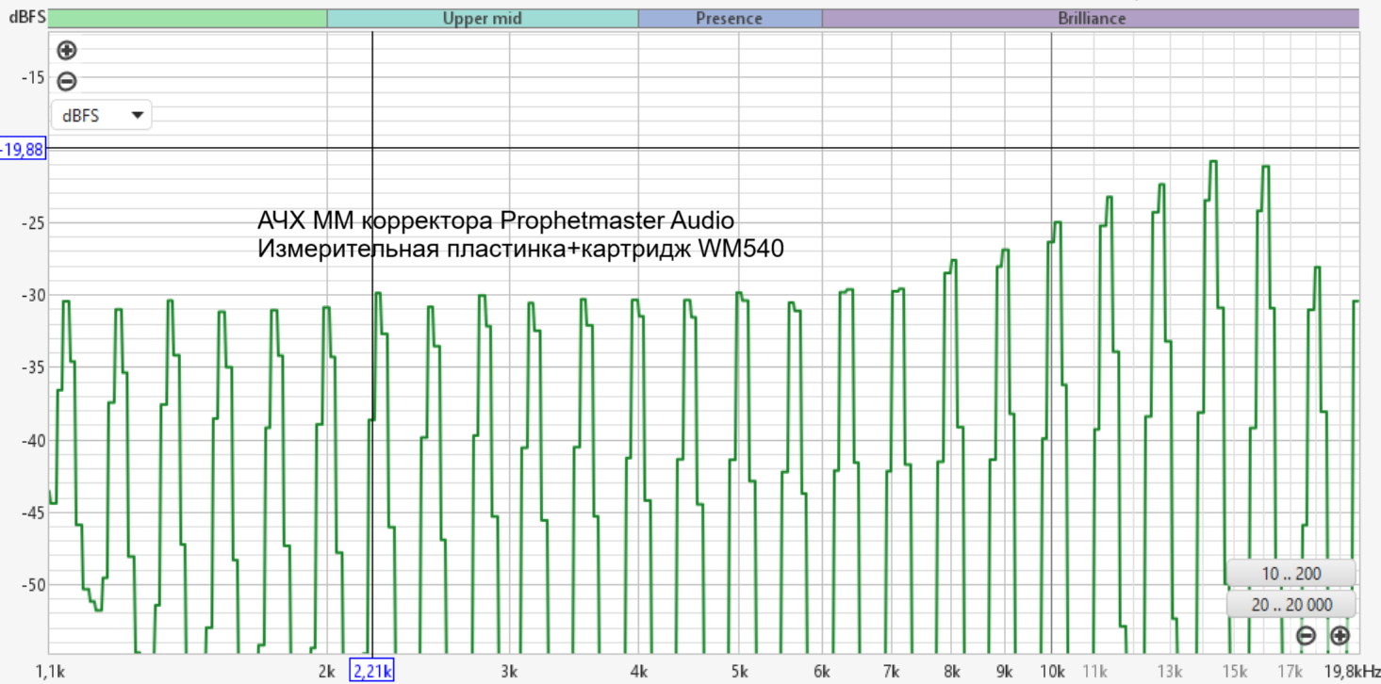
Task: Click the -35 level axis label
Action: 33,367
